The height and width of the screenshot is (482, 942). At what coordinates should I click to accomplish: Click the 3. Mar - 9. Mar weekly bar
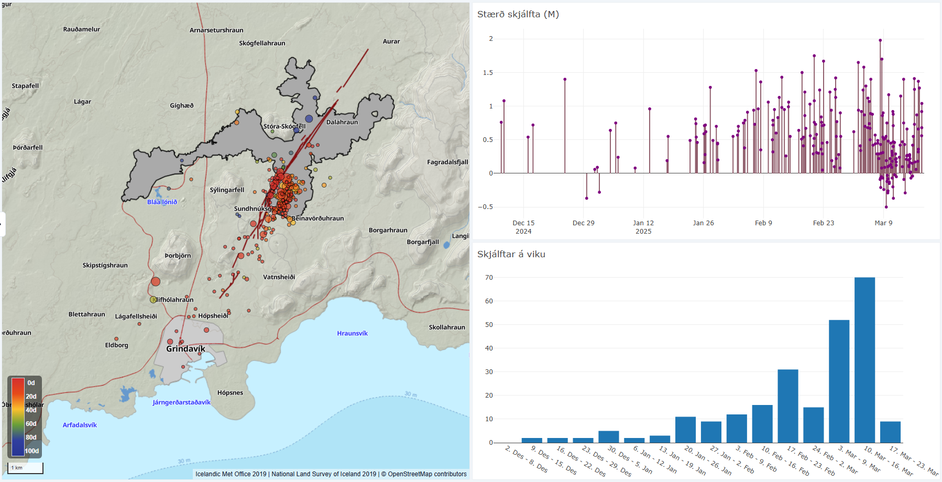coord(839,381)
